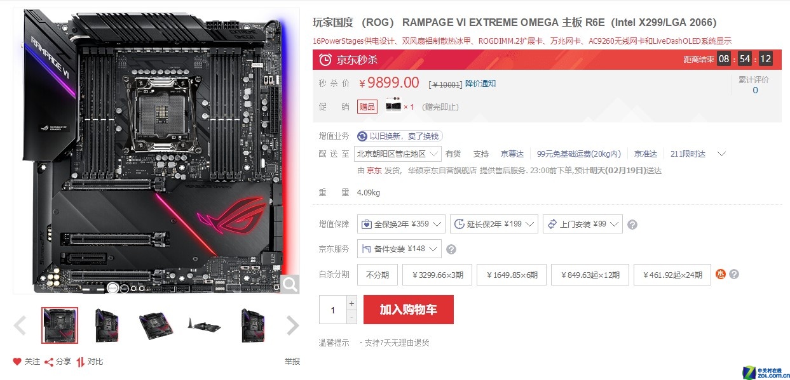Click the 降价通知 link
The height and width of the screenshot is (380, 790).
click(480, 83)
